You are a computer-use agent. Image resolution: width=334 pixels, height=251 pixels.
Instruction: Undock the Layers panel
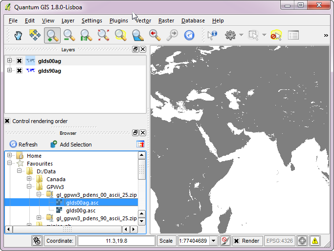pos(135,49)
